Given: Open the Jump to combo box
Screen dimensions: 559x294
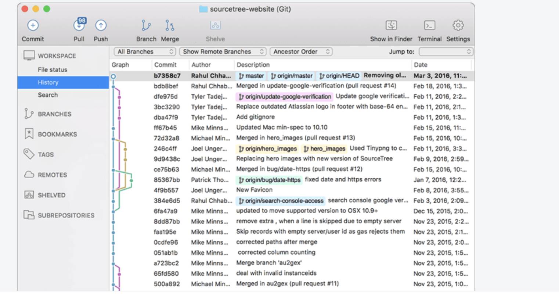Looking at the screenshot, I should pos(446,52).
